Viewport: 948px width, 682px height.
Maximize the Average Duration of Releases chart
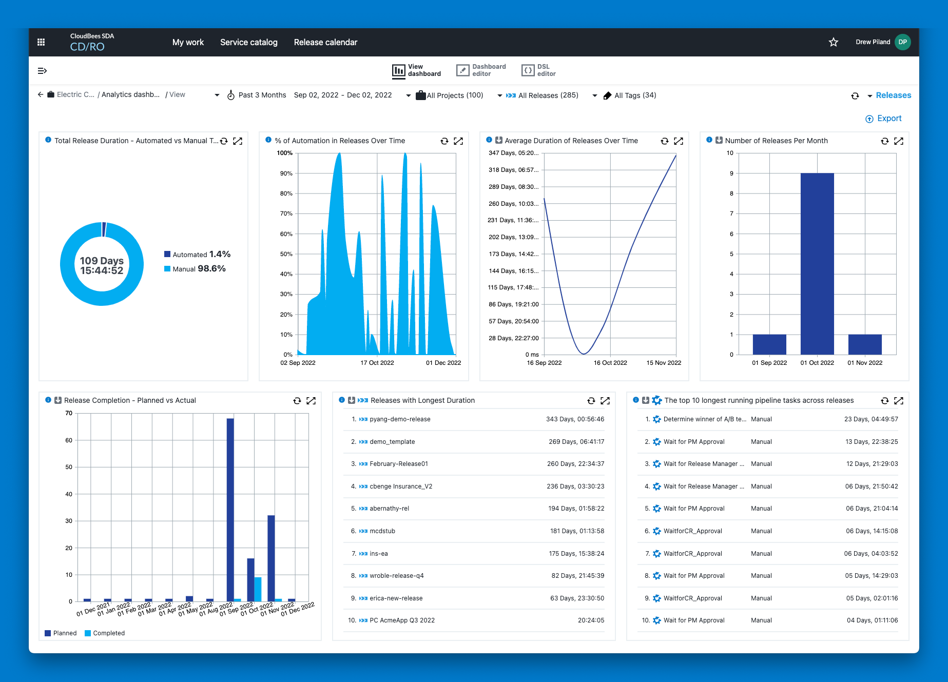[x=678, y=141]
